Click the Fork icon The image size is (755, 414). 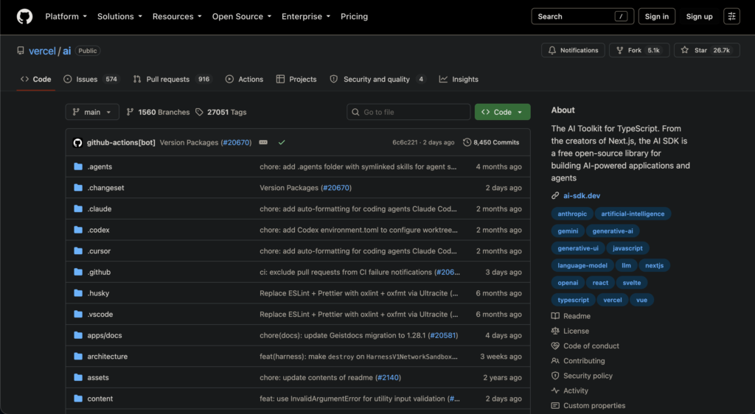[x=619, y=50]
